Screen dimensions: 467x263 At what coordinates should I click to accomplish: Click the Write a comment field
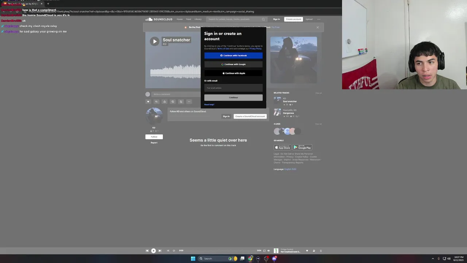(176, 94)
